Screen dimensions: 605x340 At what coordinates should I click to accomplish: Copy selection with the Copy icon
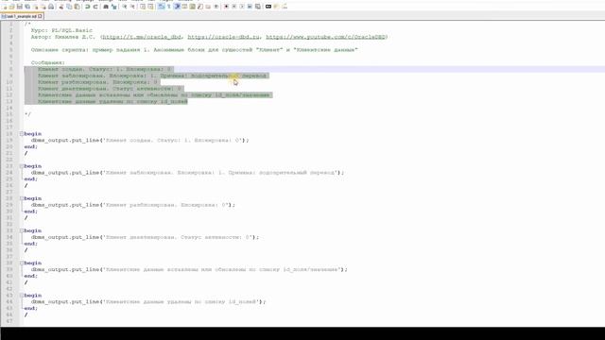coord(69,7)
